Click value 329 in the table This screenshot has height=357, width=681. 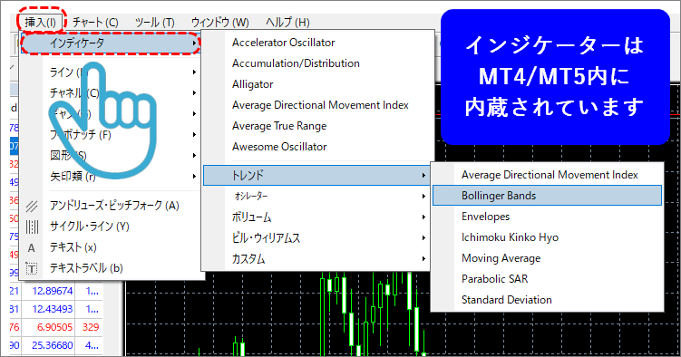[x=91, y=327]
